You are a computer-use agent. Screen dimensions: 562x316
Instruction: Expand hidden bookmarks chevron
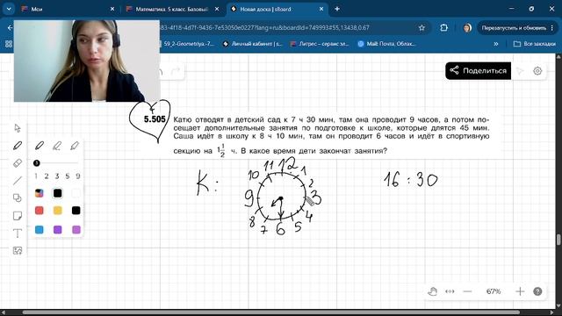tap(496, 44)
